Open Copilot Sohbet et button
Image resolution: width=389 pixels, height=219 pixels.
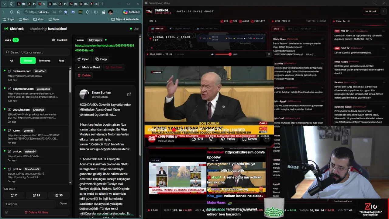[x=131, y=12]
